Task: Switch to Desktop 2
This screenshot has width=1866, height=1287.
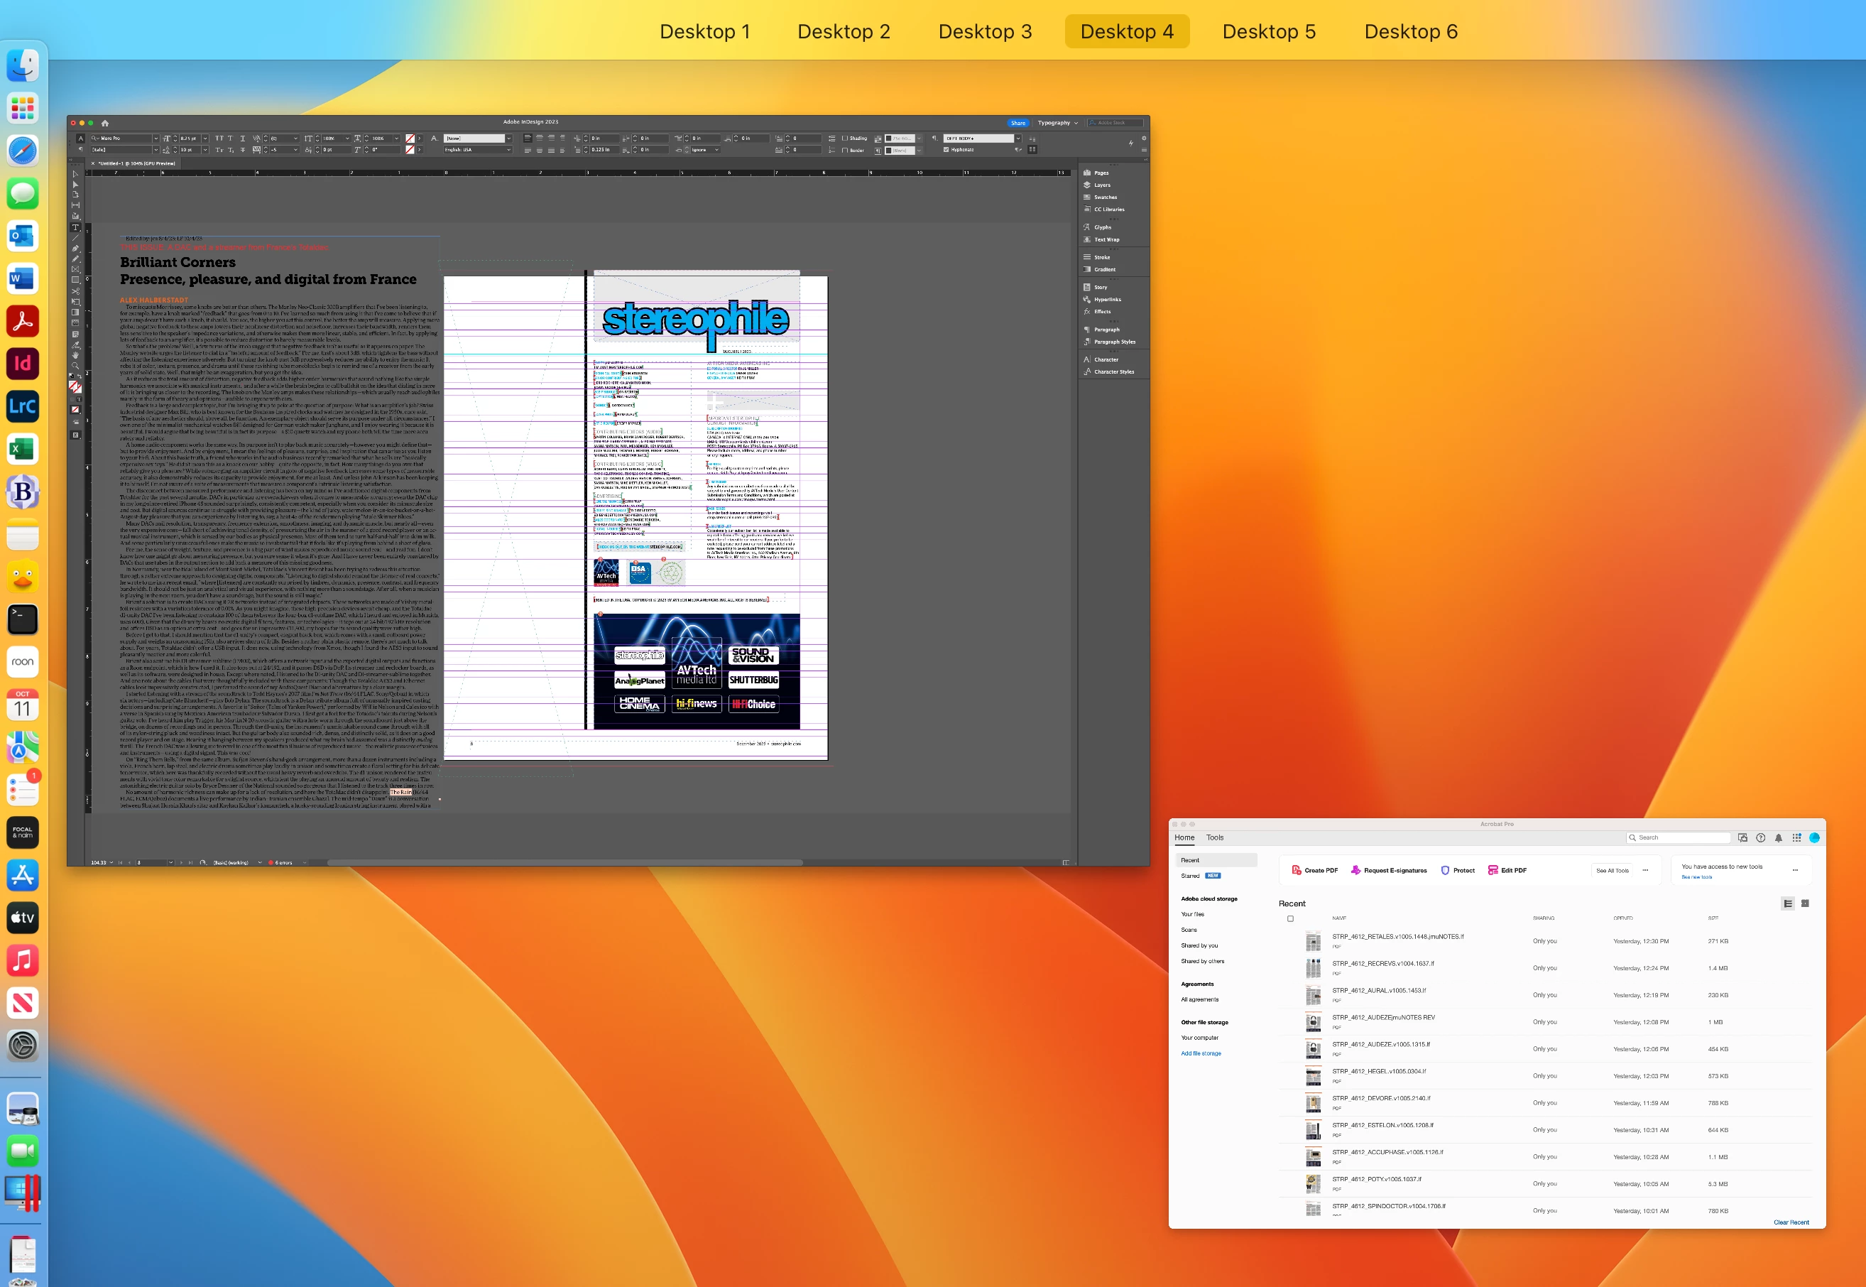Action: pyautogui.click(x=843, y=31)
